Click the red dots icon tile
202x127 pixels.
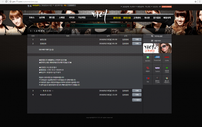click(148, 69)
